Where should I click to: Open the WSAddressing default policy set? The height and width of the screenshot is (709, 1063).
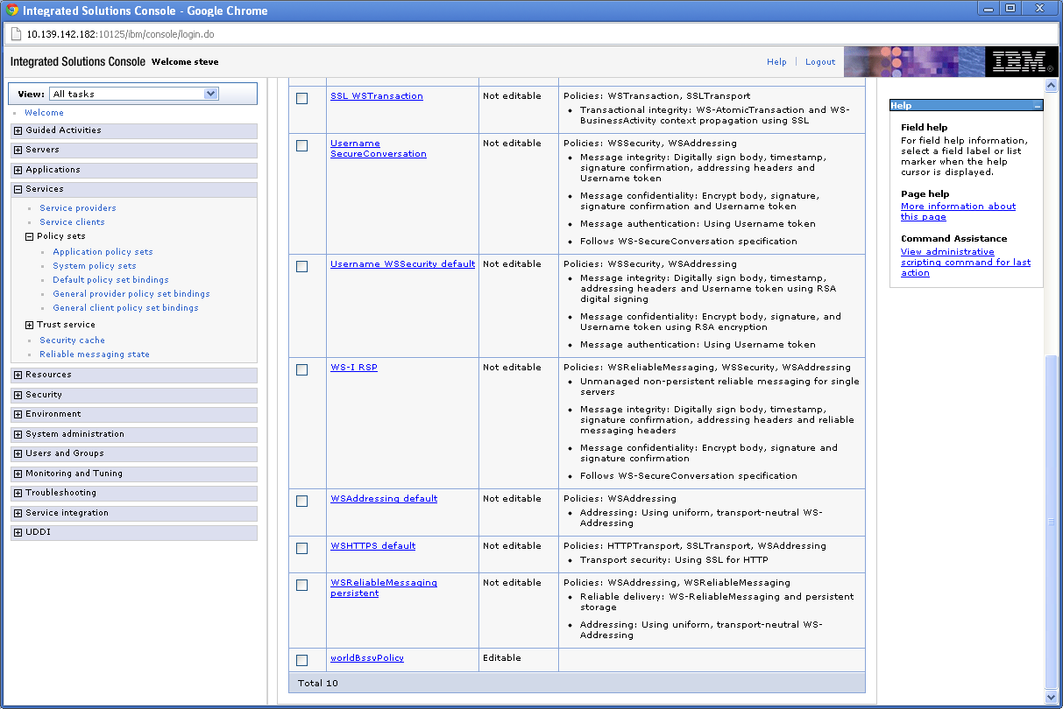pyautogui.click(x=384, y=499)
